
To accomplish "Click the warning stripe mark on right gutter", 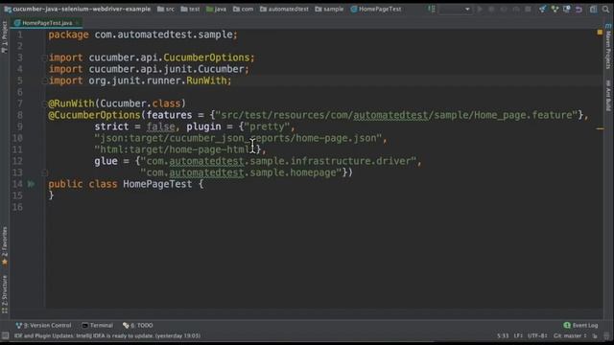I will click(x=600, y=128).
